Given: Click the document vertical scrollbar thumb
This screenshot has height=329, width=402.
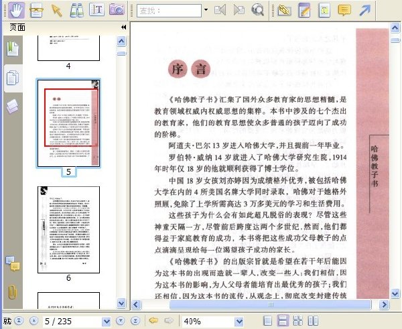Looking at the screenshot, I should click(x=395, y=40).
